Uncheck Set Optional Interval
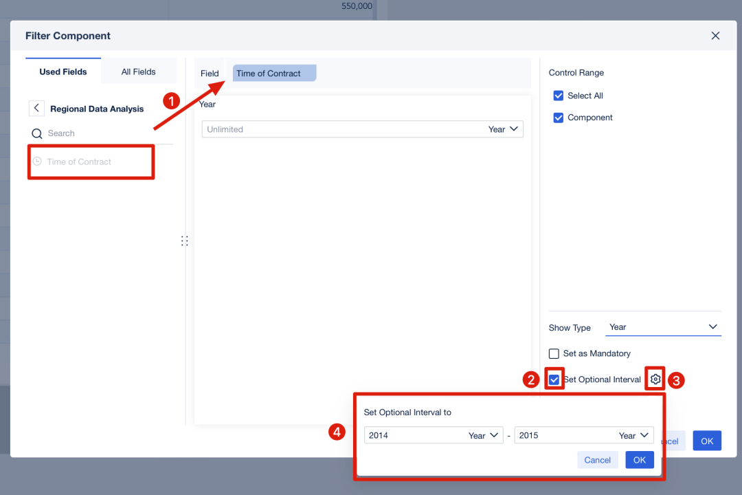742x495 pixels. tap(554, 379)
